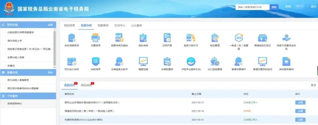Viewport: 318px width, 125px height.
Task: Click the 搜索 button in header
Action: [274, 7]
